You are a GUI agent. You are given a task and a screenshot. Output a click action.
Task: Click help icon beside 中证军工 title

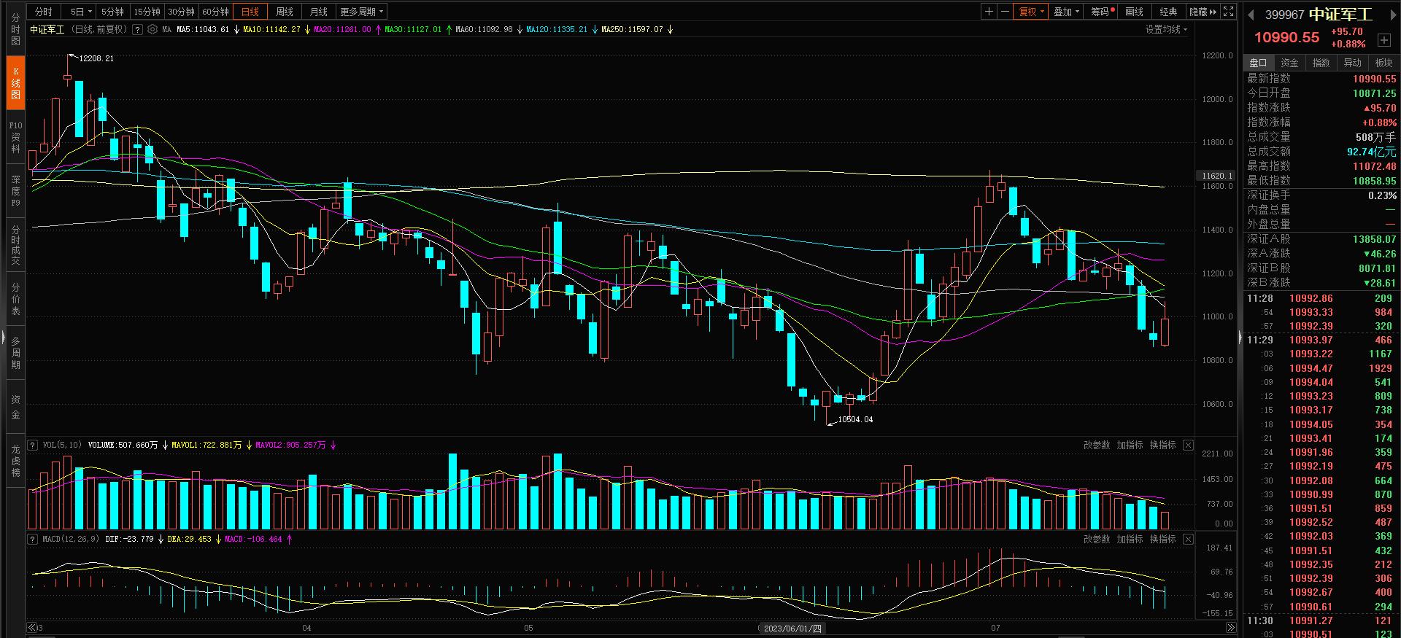(137, 30)
